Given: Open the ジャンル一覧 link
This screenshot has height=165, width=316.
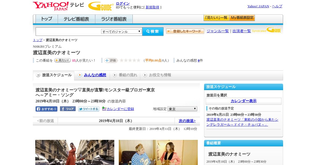Looking at the screenshot, I should [218, 31].
